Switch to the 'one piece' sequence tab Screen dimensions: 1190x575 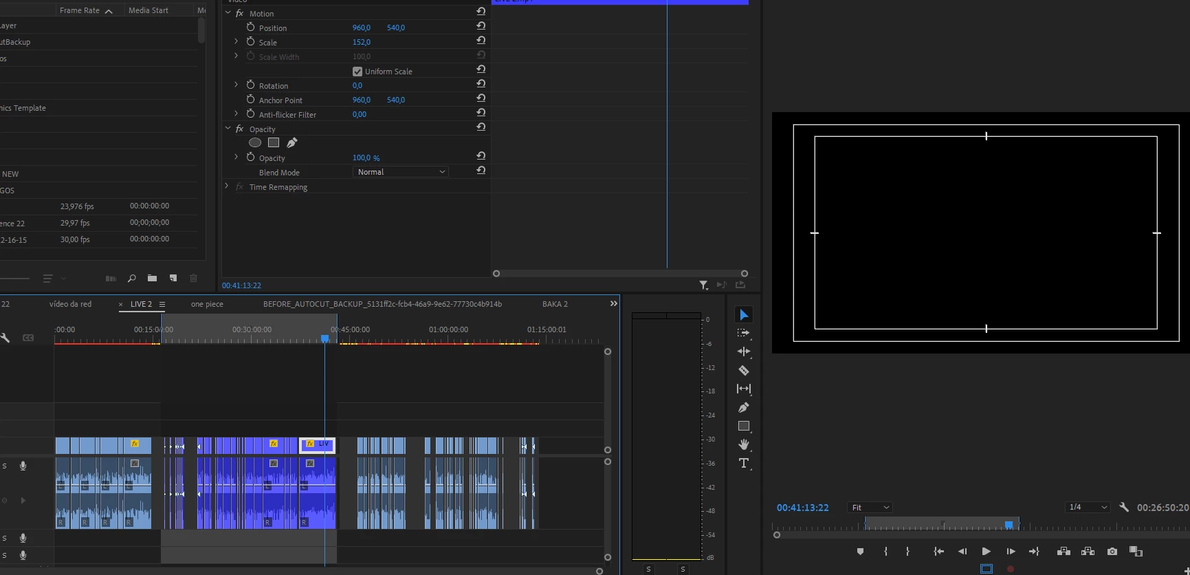[x=207, y=304]
